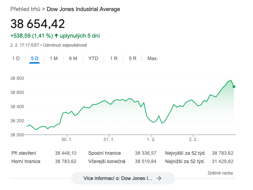Select the 1 D time range tab

[x=16, y=58]
